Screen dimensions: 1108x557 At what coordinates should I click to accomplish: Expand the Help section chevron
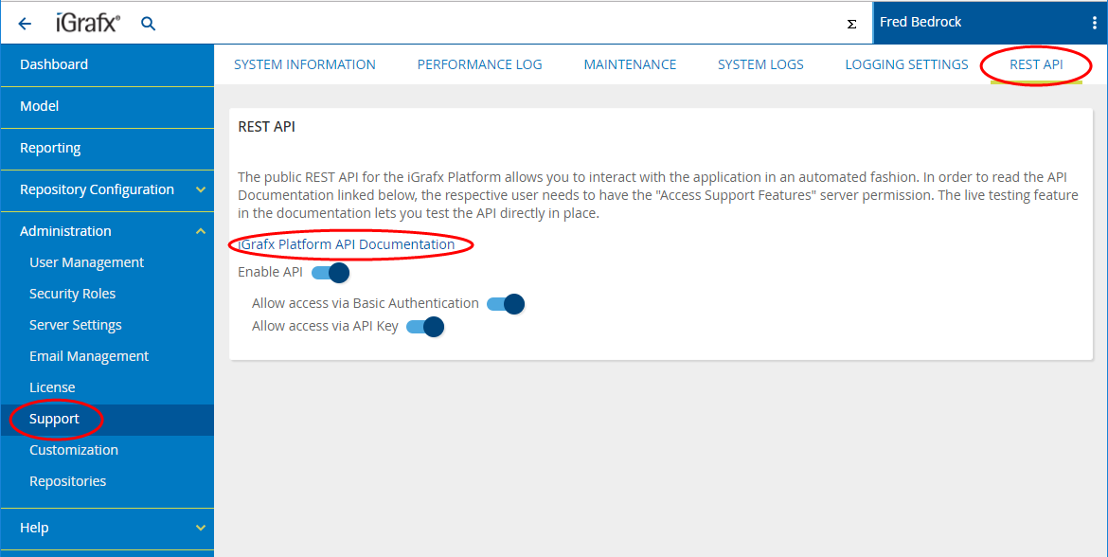point(200,528)
